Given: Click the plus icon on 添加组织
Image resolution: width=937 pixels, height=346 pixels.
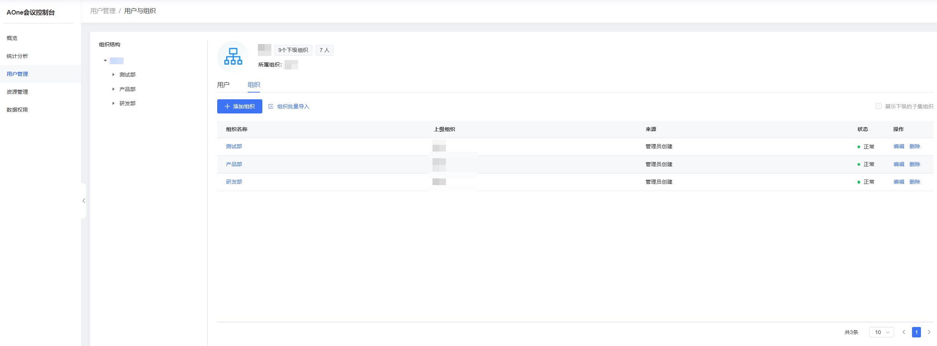Looking at the screenshot, I should point(227,106).
